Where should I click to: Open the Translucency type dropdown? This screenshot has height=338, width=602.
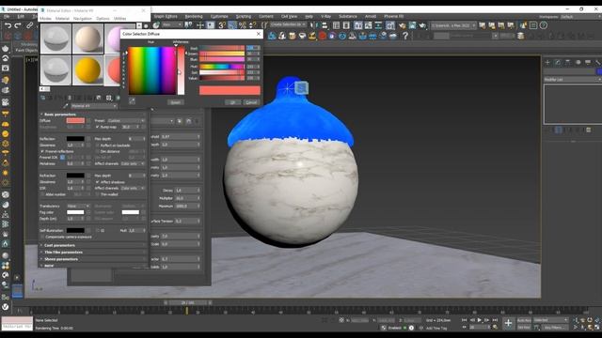(x=78, y=207)
